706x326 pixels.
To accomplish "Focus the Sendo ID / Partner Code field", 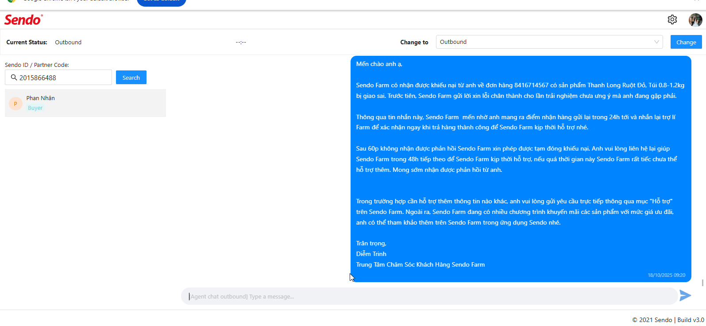I will (58, 78).
